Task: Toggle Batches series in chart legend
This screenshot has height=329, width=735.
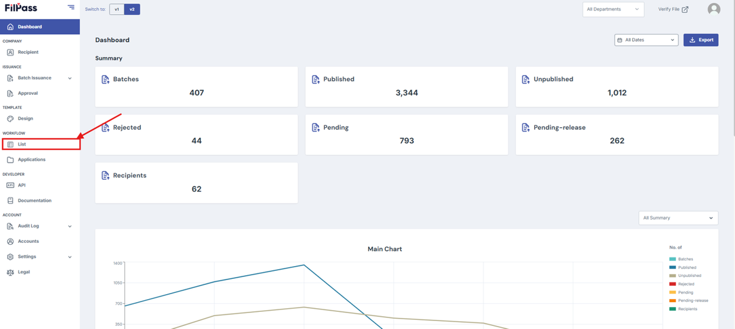Action: [x=681, y=259]
